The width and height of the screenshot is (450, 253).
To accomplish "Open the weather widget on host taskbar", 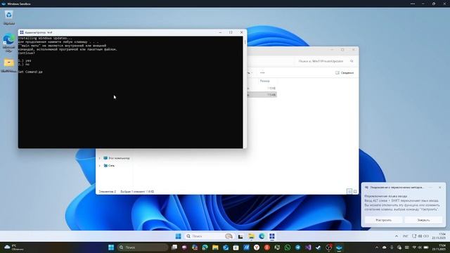I will coord(14,247).
